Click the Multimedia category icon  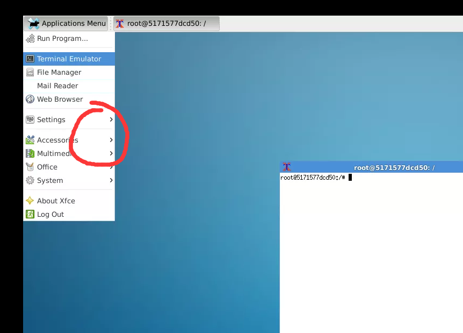30,153
